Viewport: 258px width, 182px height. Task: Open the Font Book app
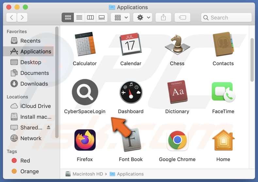coord(132,140)
